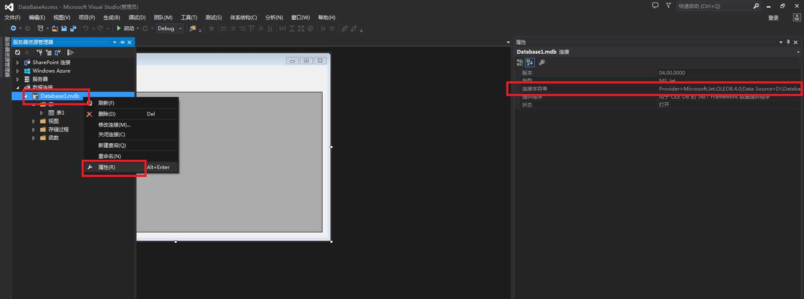Screen dimensions: 804x299
Task: Click the account avatar icon top right
Action: [797, 17]
